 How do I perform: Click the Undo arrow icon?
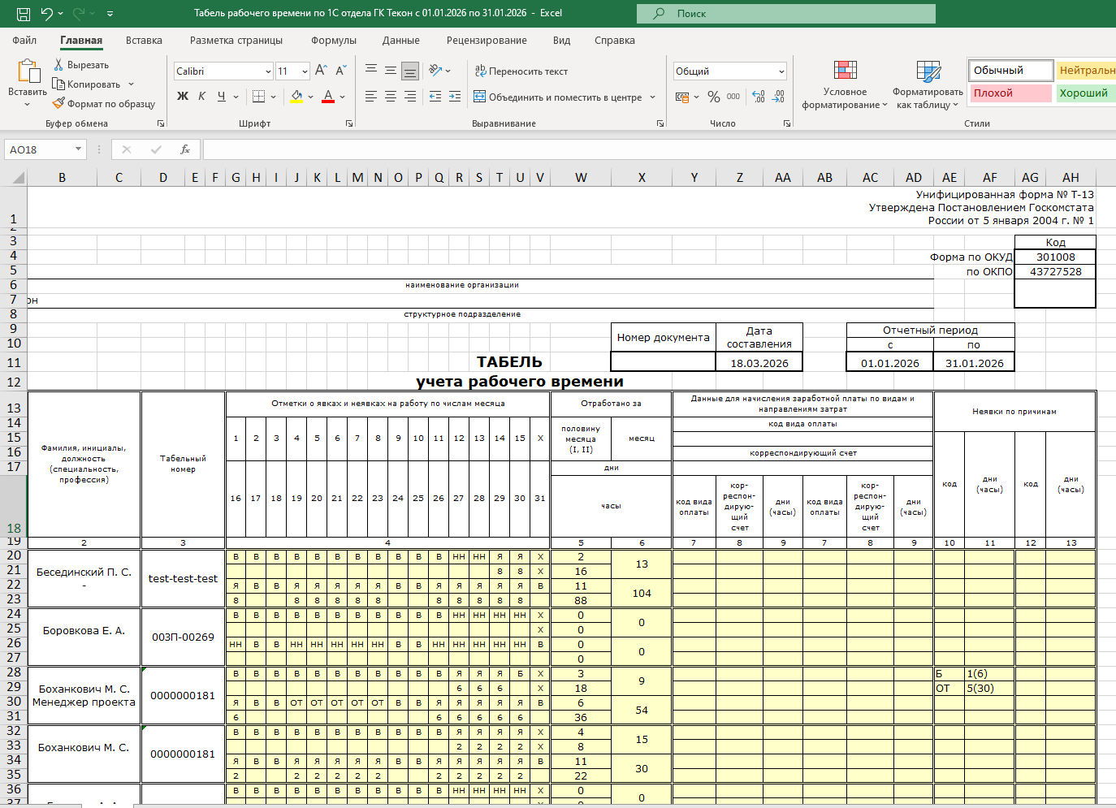click(x=46, y=14)
